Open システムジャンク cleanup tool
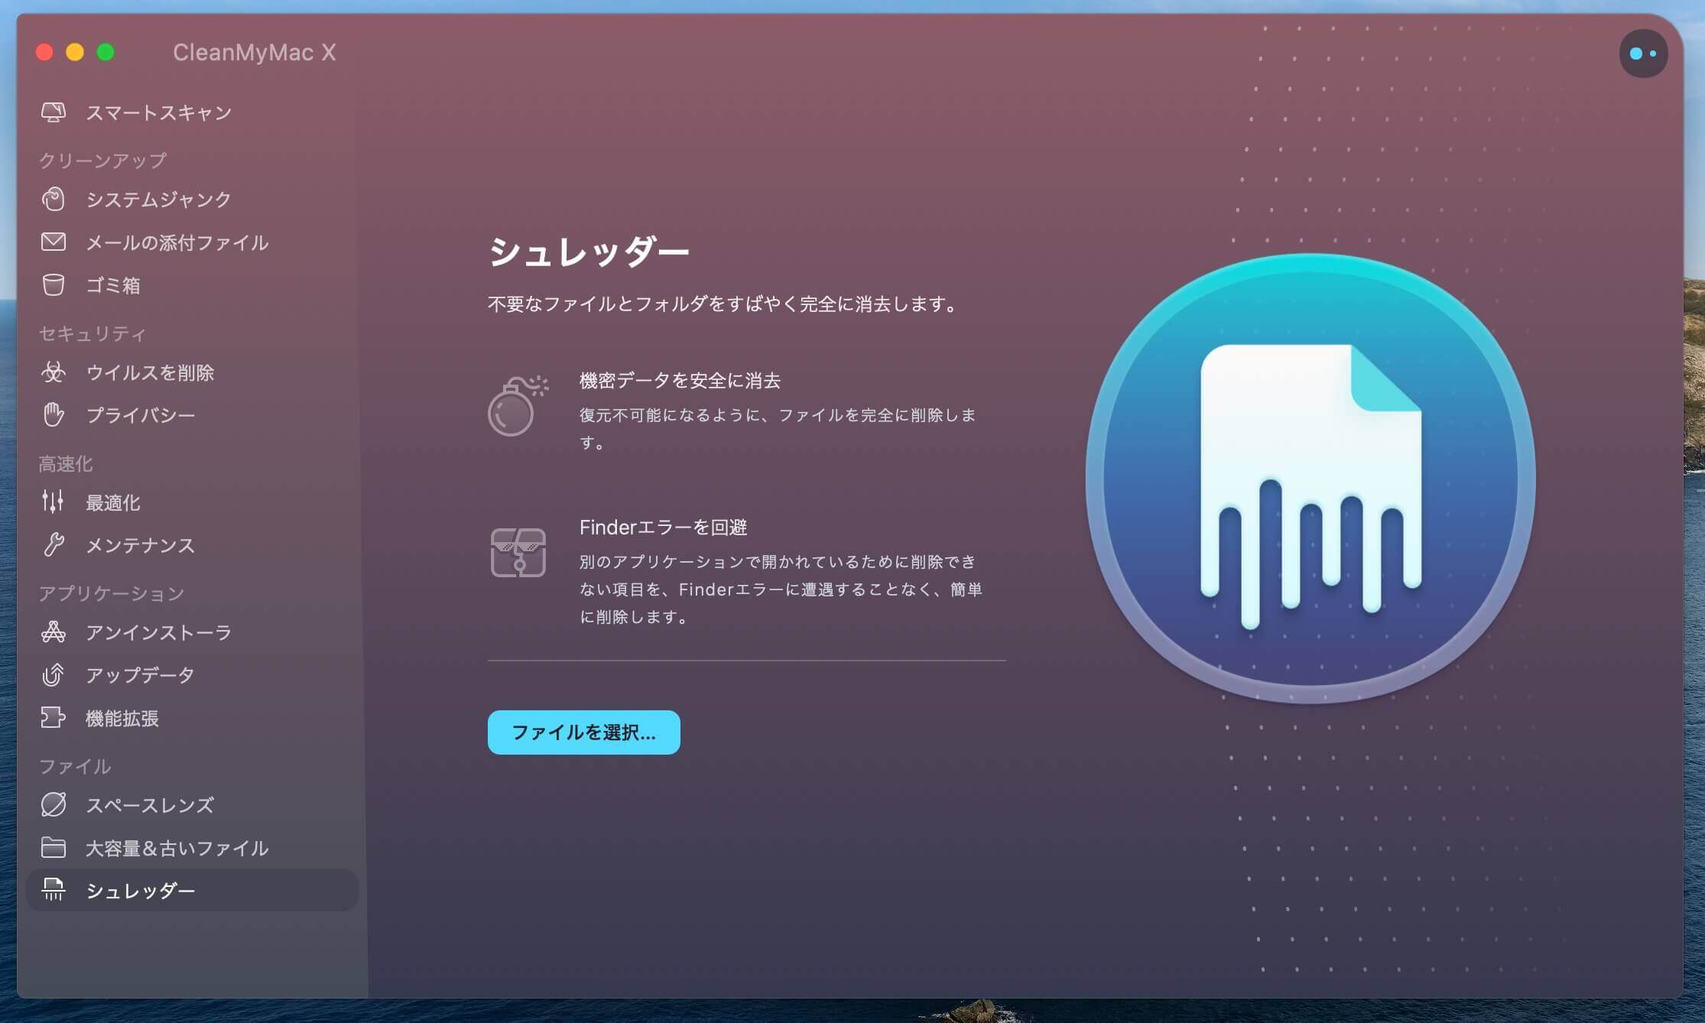The width and height of the screenshot is (1705, 1023). click(52, 200)
